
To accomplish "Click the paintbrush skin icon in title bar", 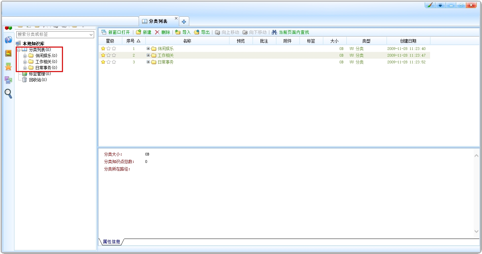I will click(x=430, y=5).
